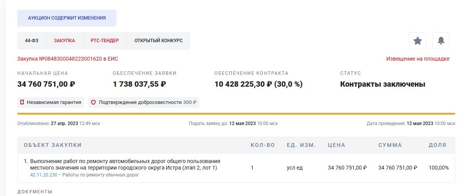This screenshot has width=463, height=196.
Task: Open the purchase number link in ЕИС
Action: click(x=68, y=59)
